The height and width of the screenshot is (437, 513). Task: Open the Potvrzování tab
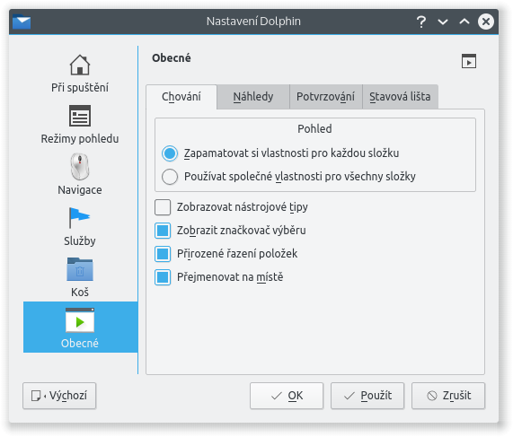325,97
